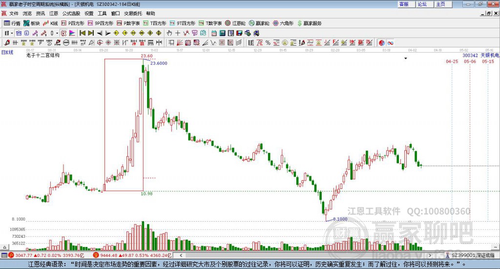Click the 客服 customer service button
Screen dimensions: 500x269
(x=406, y=4)
